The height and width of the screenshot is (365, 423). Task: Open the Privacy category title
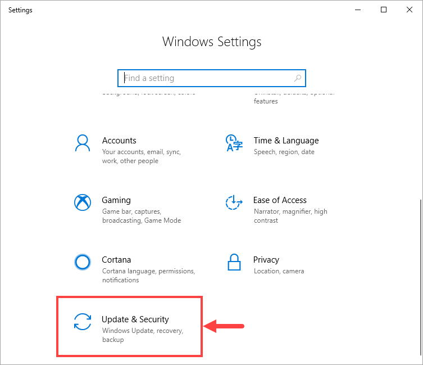[x=266, y=260]
